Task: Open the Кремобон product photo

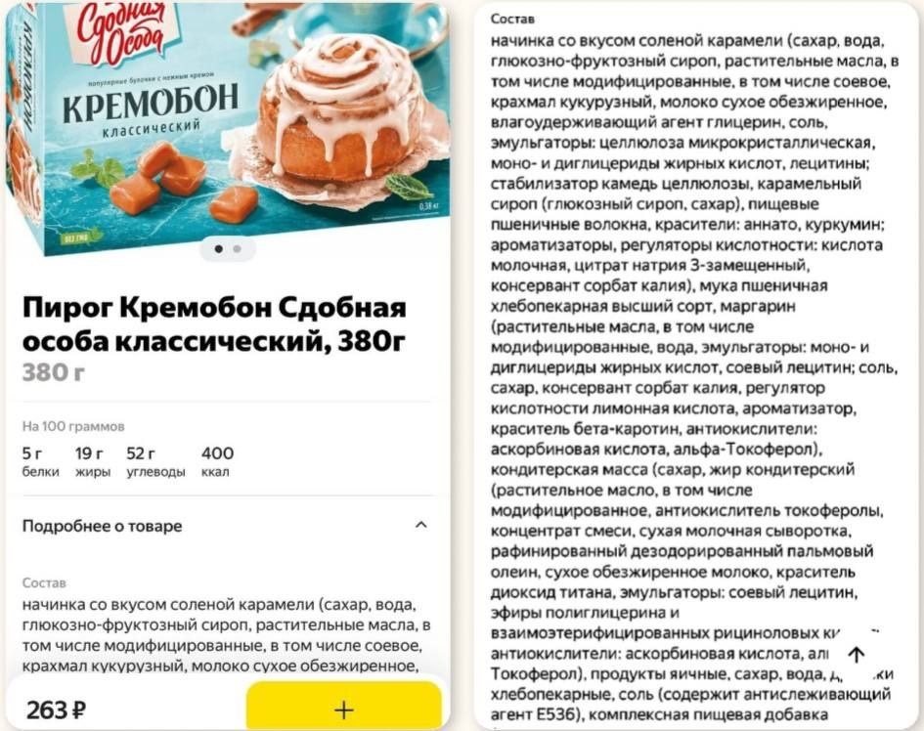Action: click(x=228, y=130)
